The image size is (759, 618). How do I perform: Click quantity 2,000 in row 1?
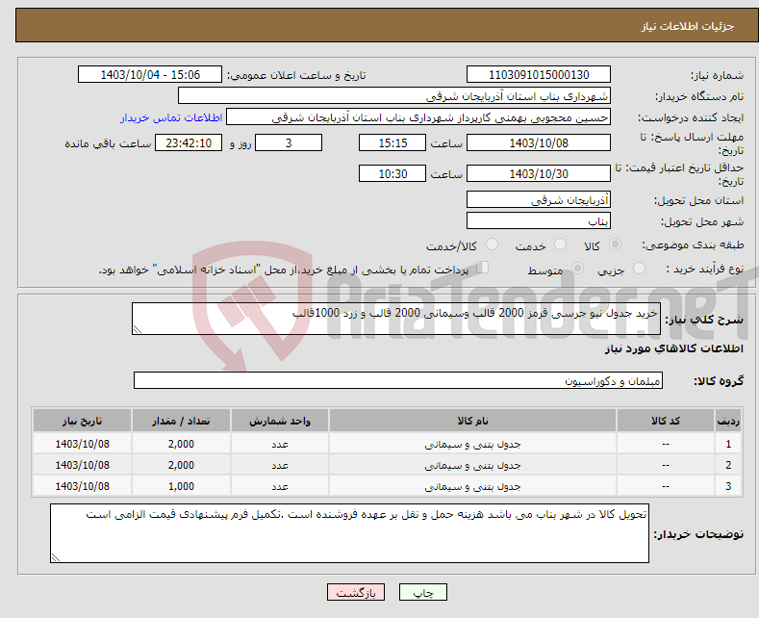point(181,444)
